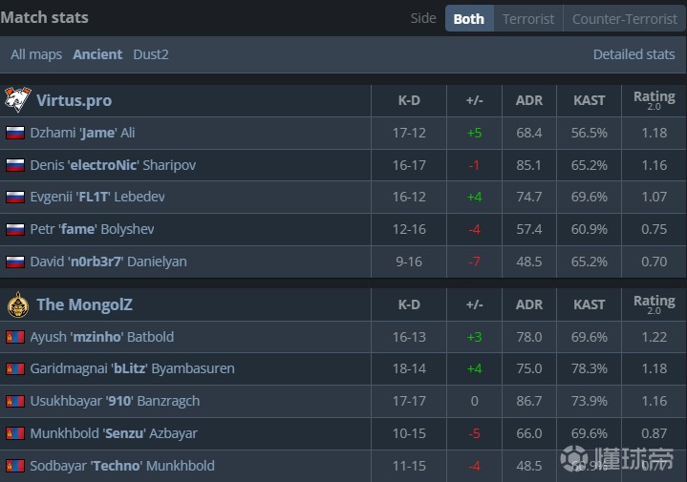The image size is (687, 482).
Task: Click the Russian flag beside n0rb3r7
Action: tap(15, 262)
